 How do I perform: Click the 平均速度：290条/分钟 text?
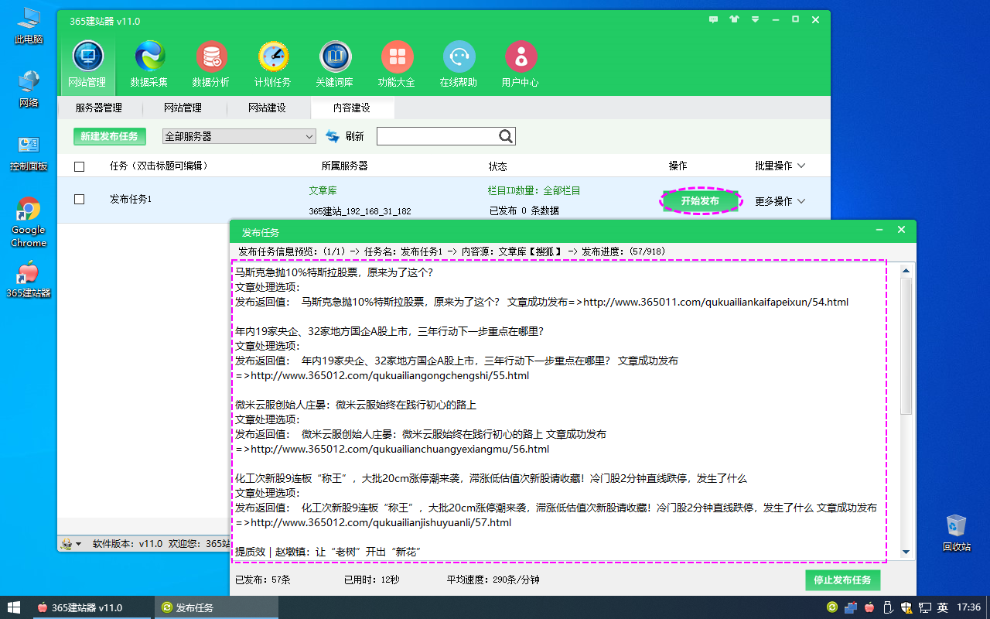493,580
